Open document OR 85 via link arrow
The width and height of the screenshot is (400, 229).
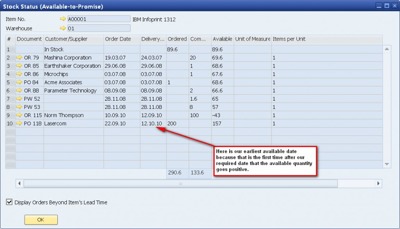[19, 66]
